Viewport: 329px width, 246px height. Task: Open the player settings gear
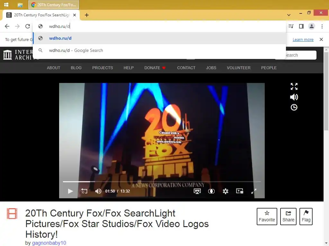(x=226, y=191)
